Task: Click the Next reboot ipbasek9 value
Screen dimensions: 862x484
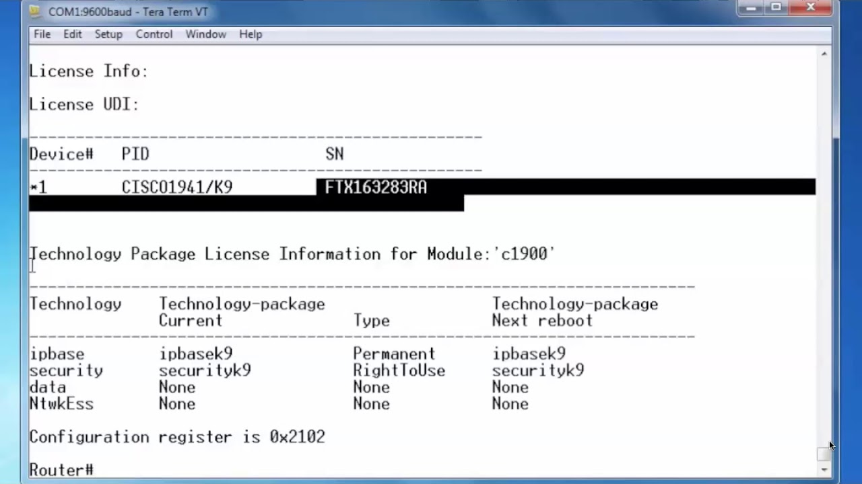Action: click(529, 354)
